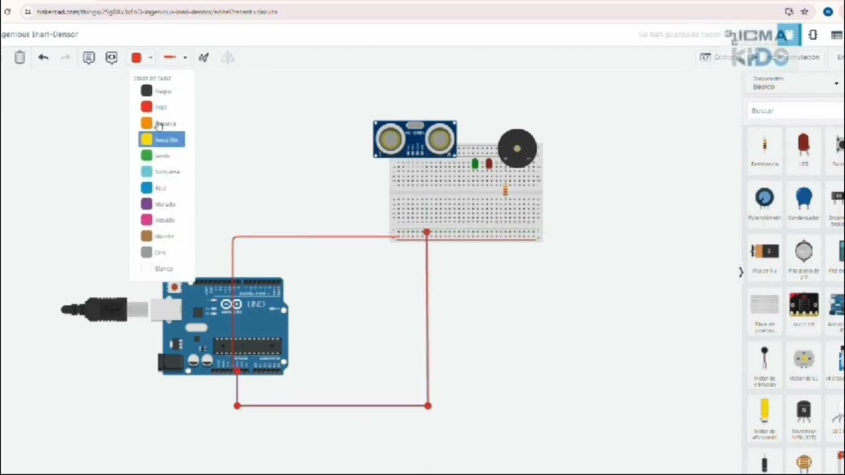The width and height of the screenshot is (845, 475).
Task: Open browser profile avatar
Action: click(828, 12)
